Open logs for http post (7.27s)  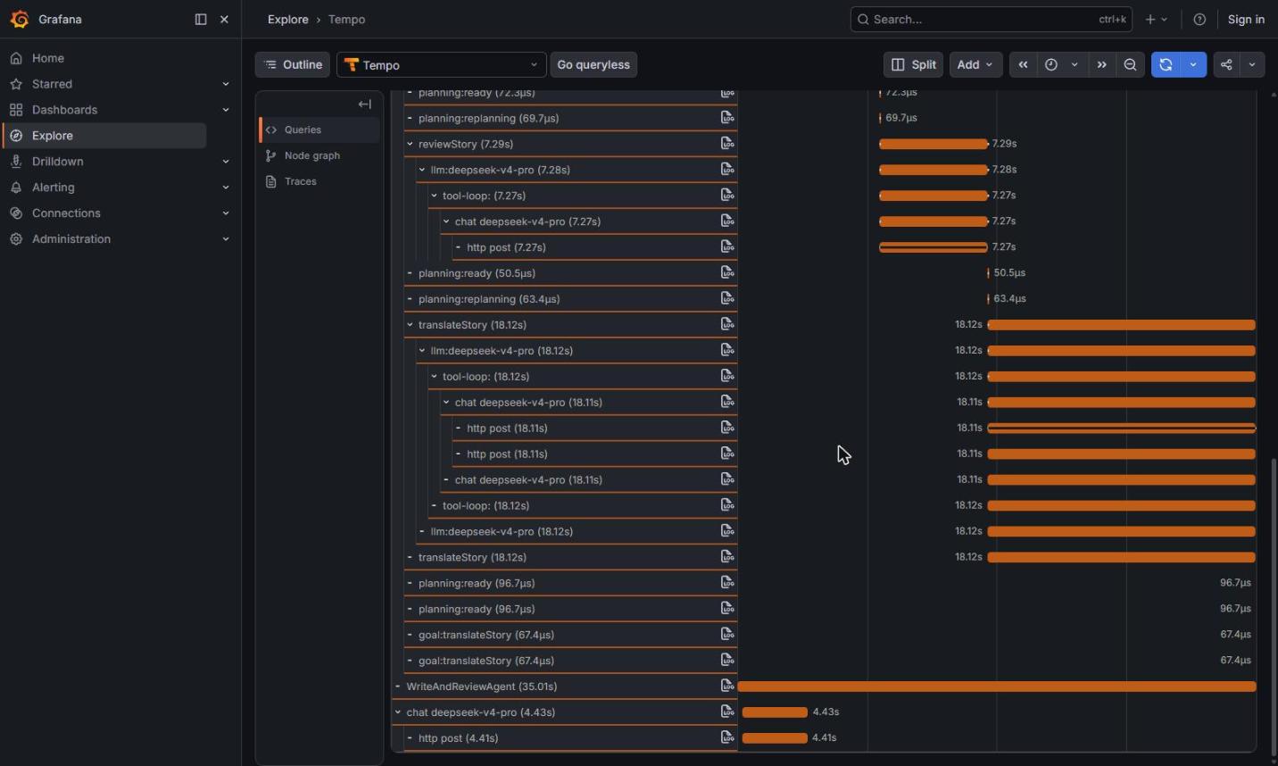727,246
